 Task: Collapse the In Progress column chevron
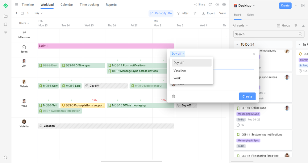299,44
